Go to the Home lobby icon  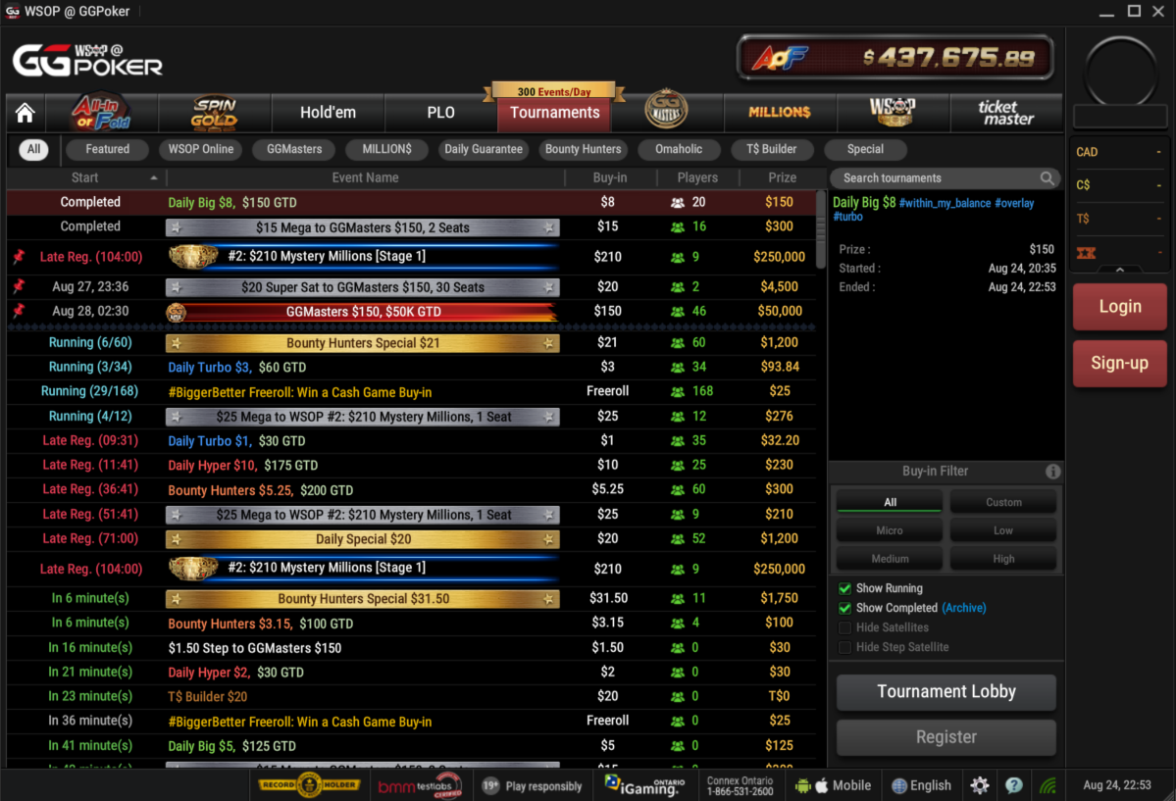tap(26, 113)
